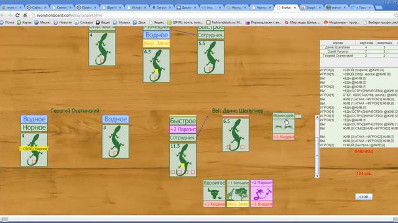Select the top opponent lizard with Жир. Запас
This screenshot has width=398, height=223.
tap(156, 66)
